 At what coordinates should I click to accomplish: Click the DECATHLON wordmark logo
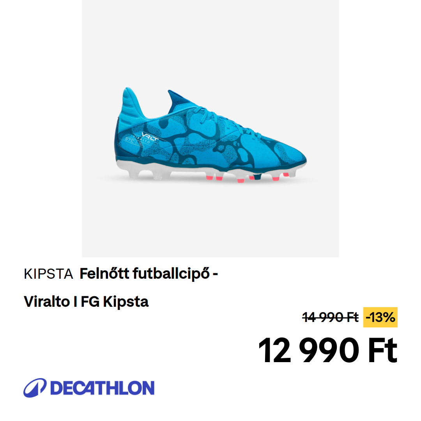(102, 388)
